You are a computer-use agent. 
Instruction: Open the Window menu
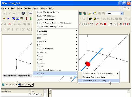(44, 8)
